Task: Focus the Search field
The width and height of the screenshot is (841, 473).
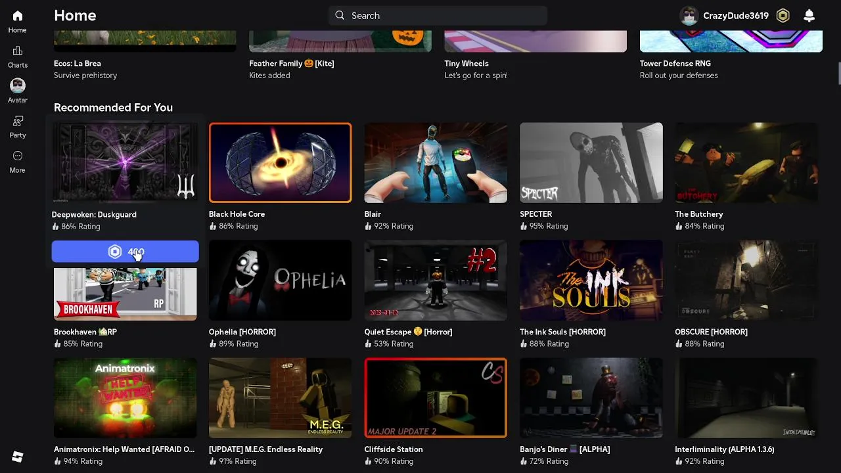Action: (438, 16)
